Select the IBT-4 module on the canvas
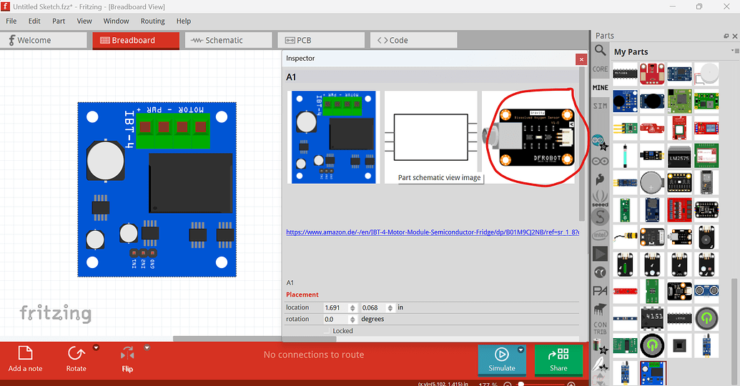The image size is (740, 386). pos(157,189)
